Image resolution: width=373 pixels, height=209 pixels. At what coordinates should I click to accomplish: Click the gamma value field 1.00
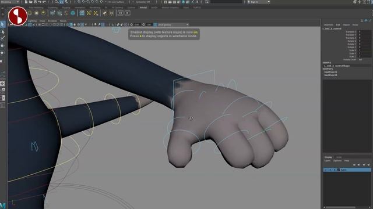149,24
